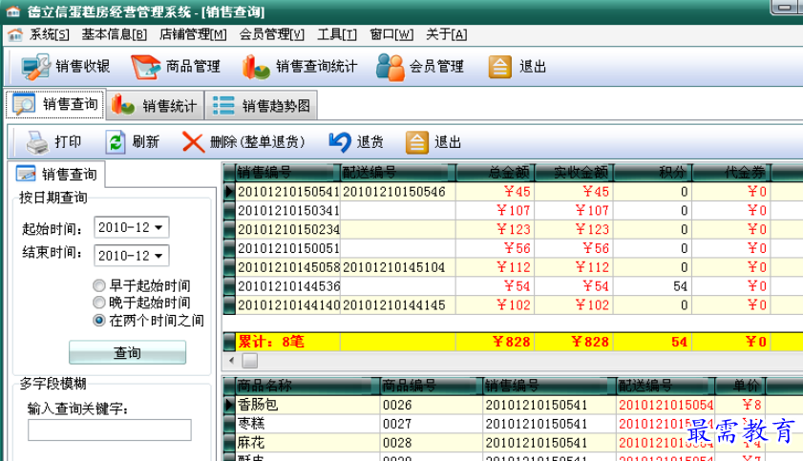Select 晚于起始时间 radio option
Image resolution: width=803 pixels, height=461 pixels.
[x=99, y=303]
